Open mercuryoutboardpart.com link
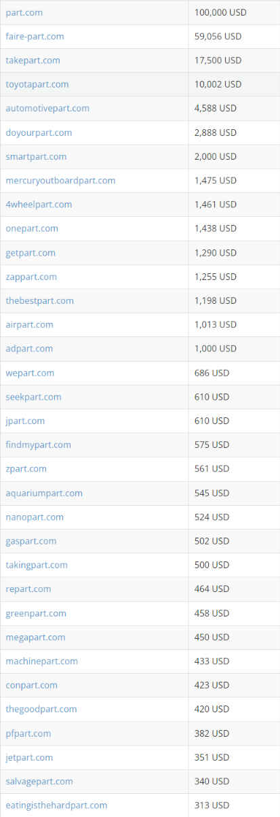The width and height of the screenshot is (280, 817). click(x=60, y=180)
